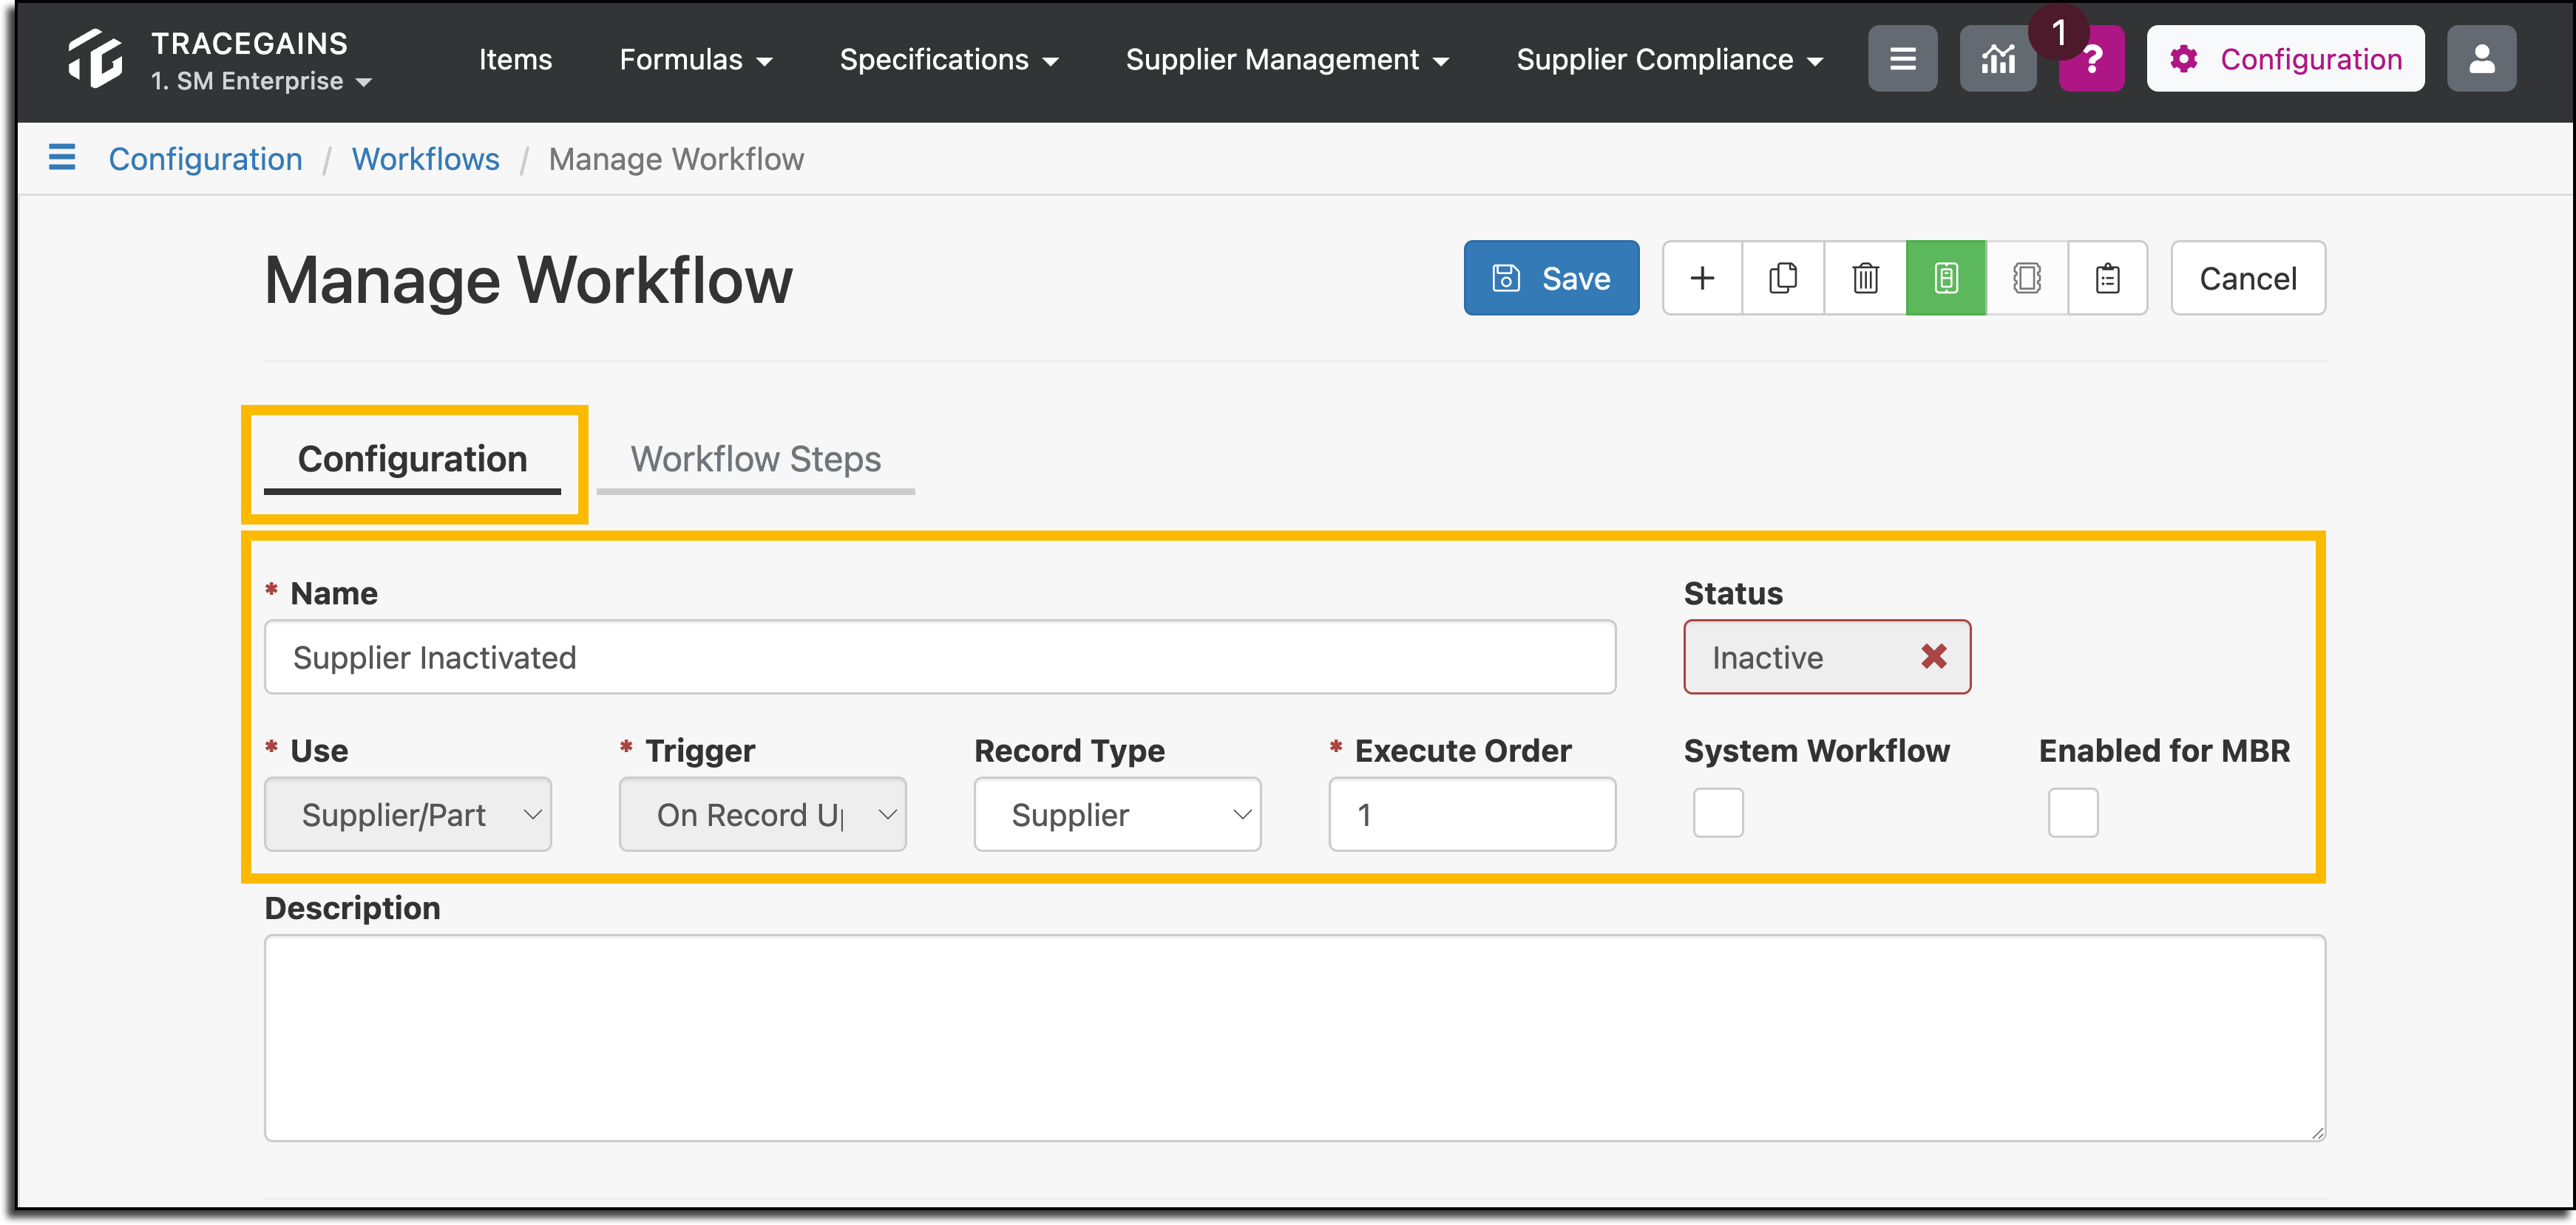This screenshot has width=2576, height=1225.
Task: Check the Enabled for MBR checkbox
Action: pyautogui.click(x=2073, y=812)
